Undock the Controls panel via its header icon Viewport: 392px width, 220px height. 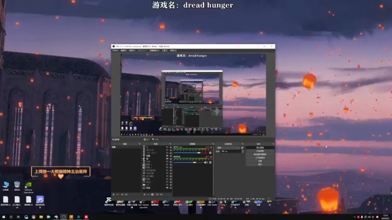(273, 144)
